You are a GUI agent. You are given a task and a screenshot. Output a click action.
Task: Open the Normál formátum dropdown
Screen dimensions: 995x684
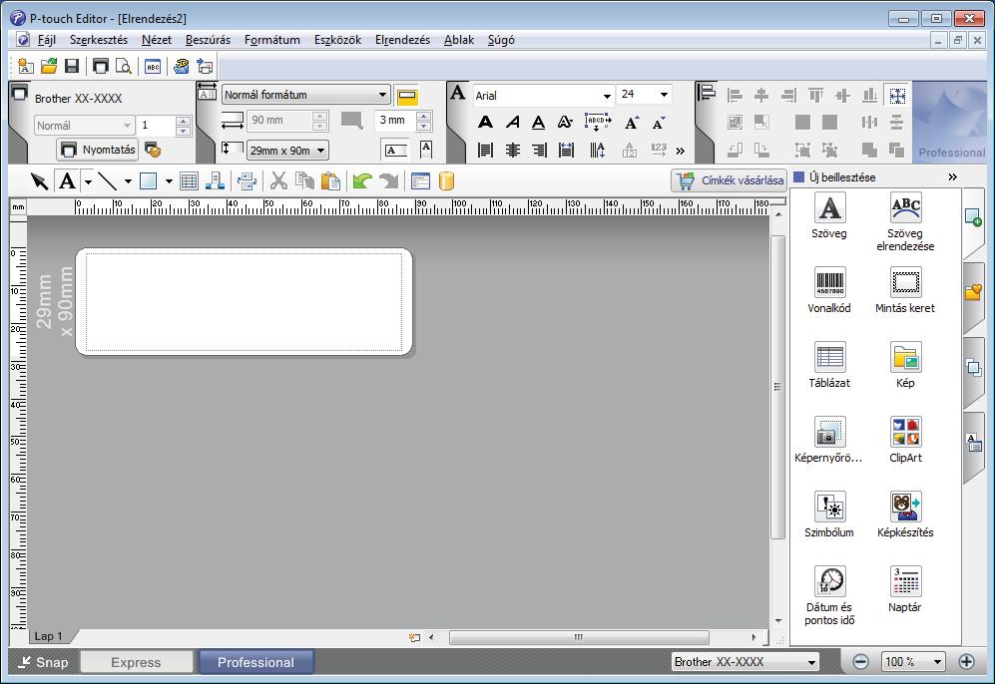(305, 95)
